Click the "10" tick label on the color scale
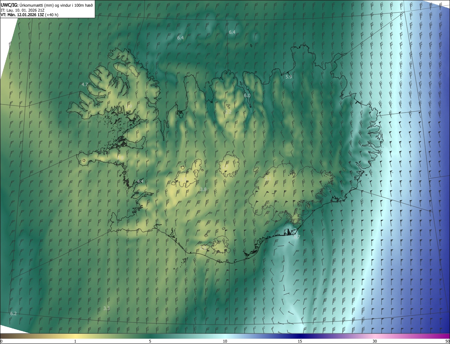This screenshot has height=344, width=450. click(225, 341)
